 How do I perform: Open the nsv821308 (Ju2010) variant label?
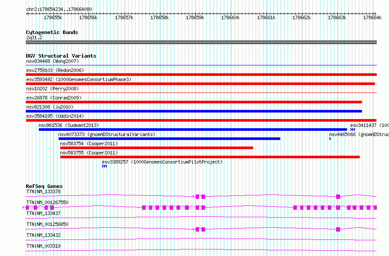(x=50, y=107)
